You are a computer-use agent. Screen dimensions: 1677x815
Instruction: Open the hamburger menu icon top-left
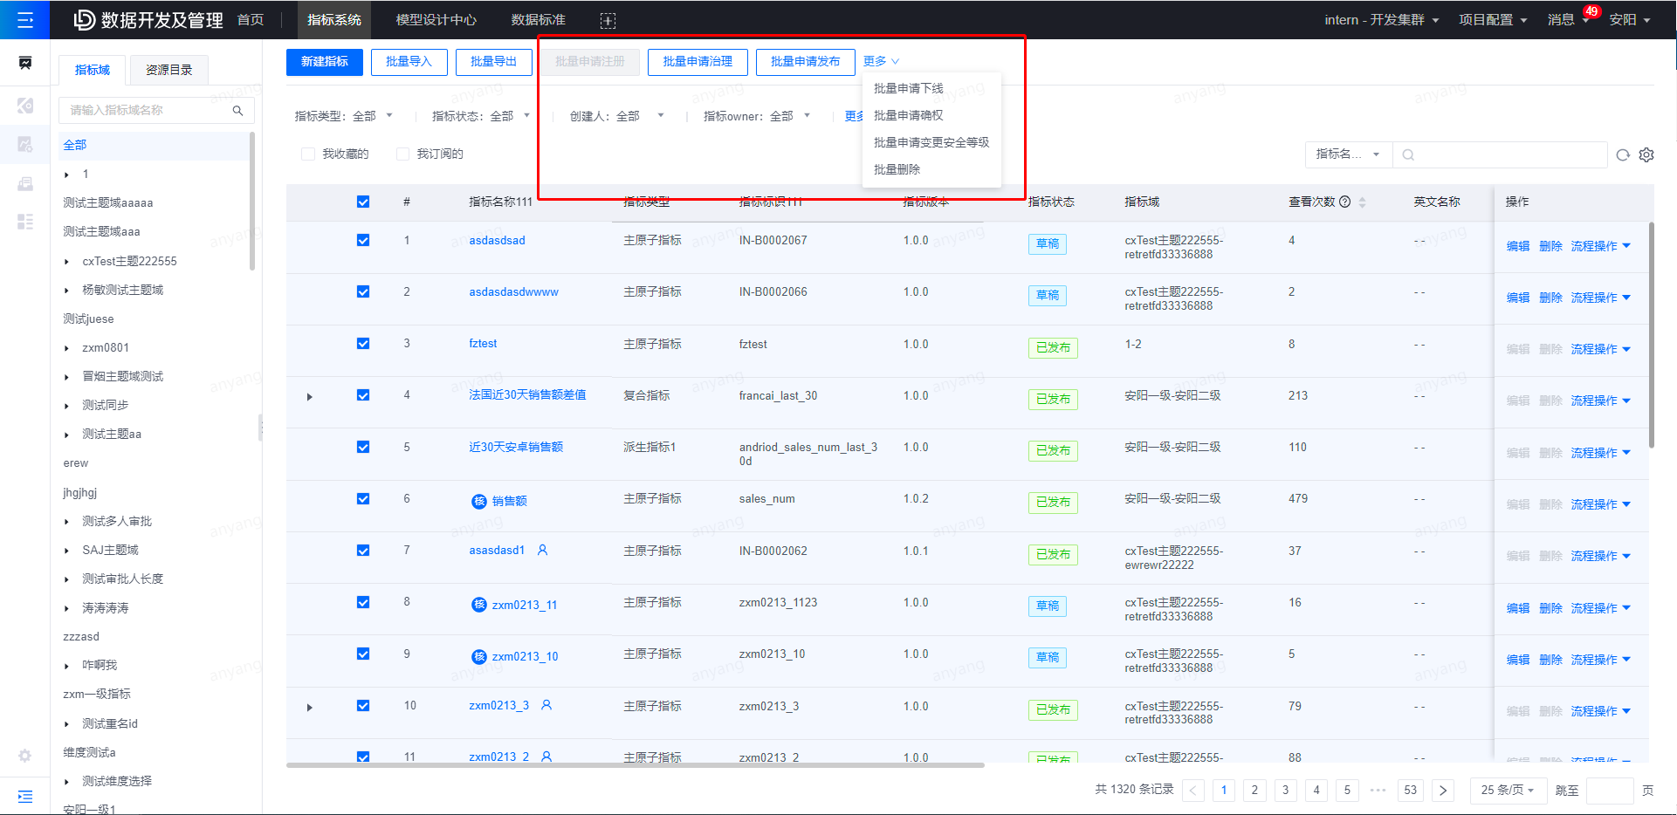coord(25,19)
